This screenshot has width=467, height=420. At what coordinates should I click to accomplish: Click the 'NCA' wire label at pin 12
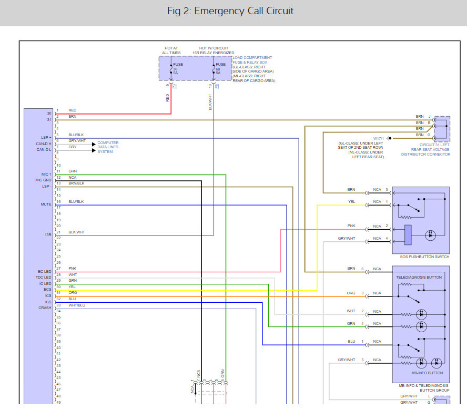tap(73, 177)
